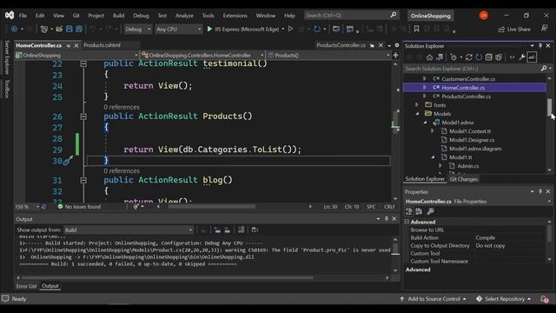This screenshot has height=313, width=556.
Task: Open the 150 % zoom dropdown
Action: [27, 207]
